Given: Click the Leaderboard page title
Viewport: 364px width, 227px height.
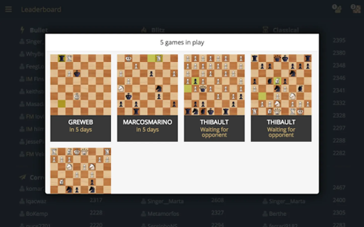Looking at the screenshot, I should (x=41, y=10).
